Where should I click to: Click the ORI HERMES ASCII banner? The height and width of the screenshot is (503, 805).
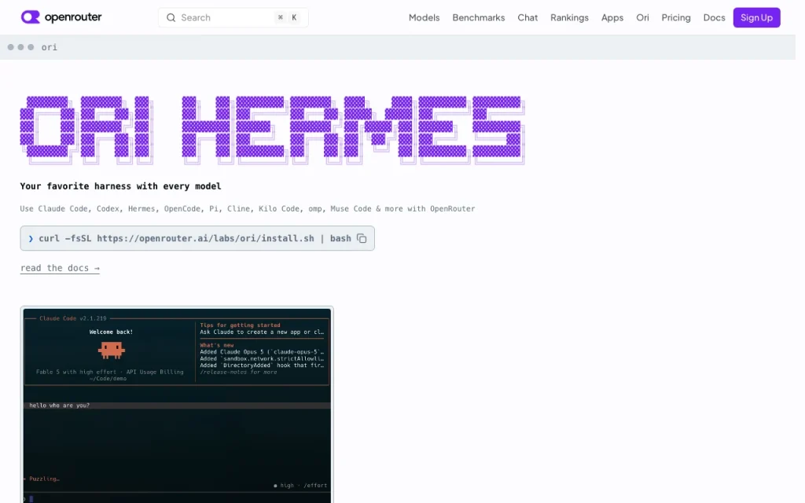(272, 130)
